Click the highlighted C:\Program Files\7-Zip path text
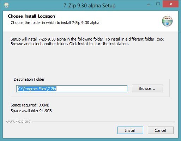181x141 pixels. [37, 89]
